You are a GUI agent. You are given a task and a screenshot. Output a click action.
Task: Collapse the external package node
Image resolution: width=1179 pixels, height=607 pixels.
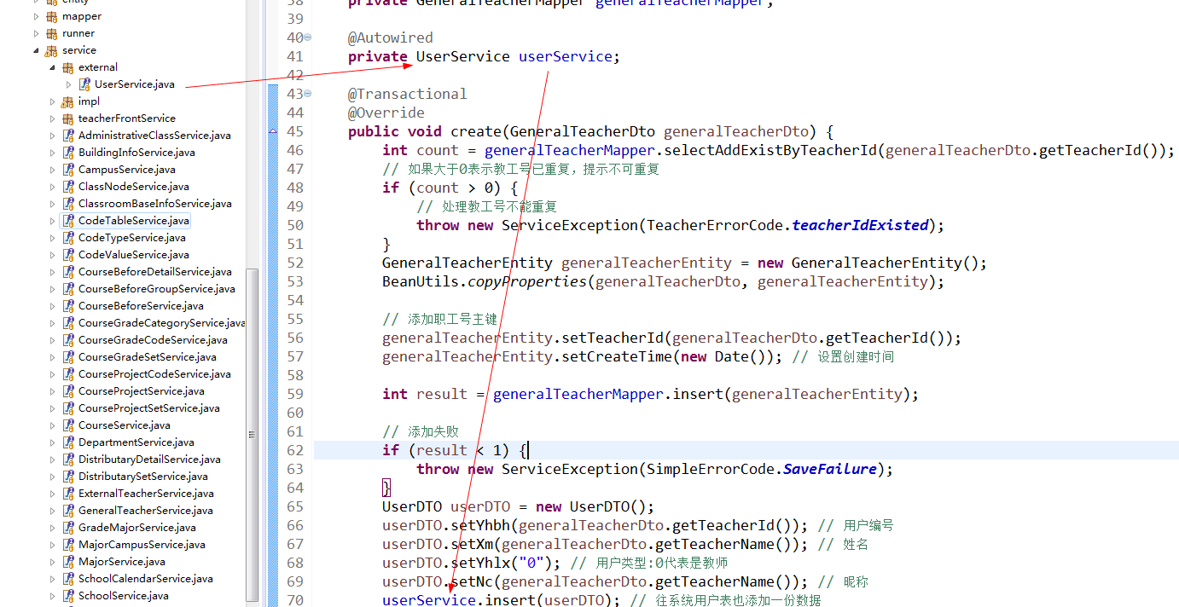pos(53,67)
